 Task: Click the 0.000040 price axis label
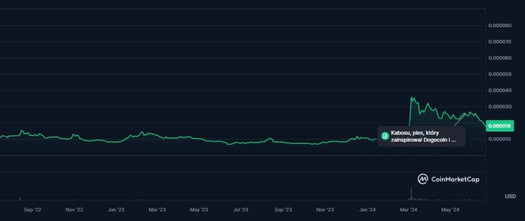[x=500, y=91]
